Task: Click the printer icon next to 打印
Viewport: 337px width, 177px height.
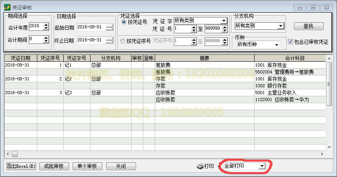Action: [200, 166]
